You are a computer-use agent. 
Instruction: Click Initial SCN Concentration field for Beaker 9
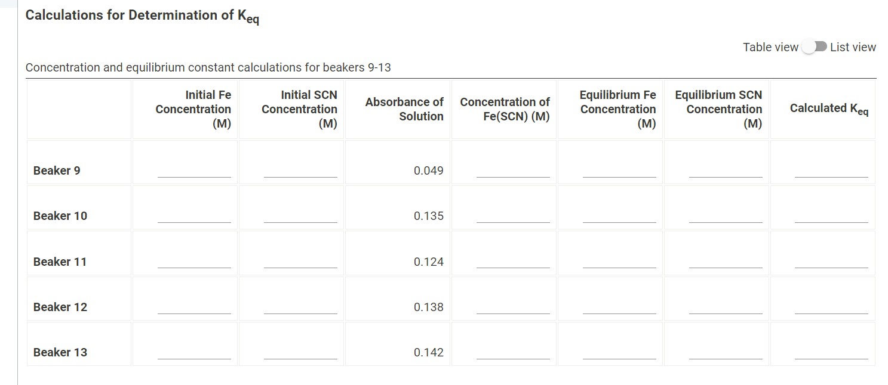299,175
